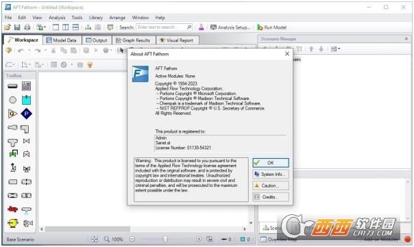Screen dimensions: 414x247
Task: Open the Analysis menu
Action: (x=57, y=17)
